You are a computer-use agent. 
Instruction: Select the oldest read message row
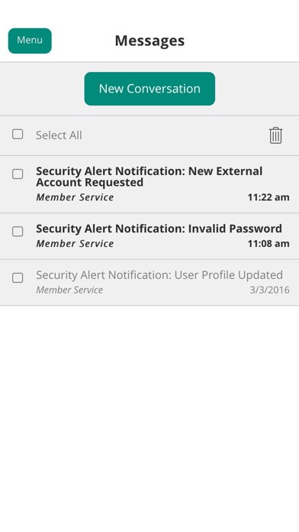click(149, 283)
